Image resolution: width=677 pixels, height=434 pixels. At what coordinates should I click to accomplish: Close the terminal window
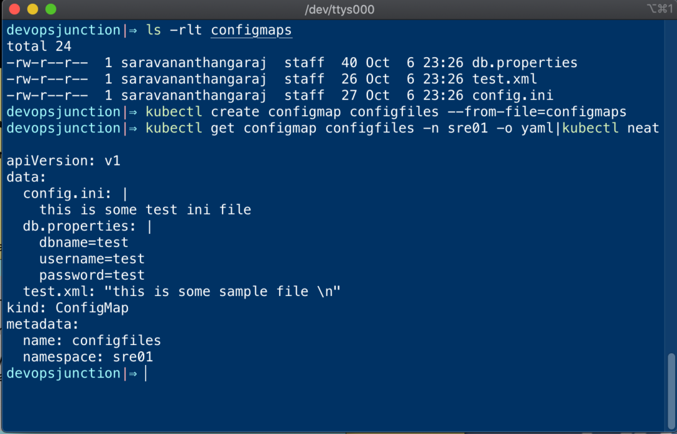point(14,9)
